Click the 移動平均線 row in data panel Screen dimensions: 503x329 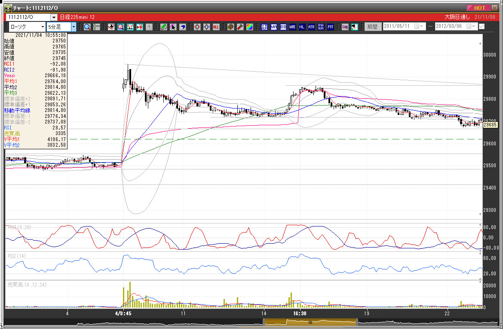click(x=35, y=110)
